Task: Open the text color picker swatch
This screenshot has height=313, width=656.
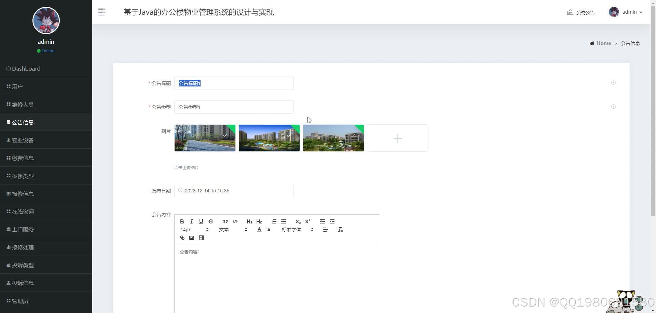Action: (x=259, y=230)
